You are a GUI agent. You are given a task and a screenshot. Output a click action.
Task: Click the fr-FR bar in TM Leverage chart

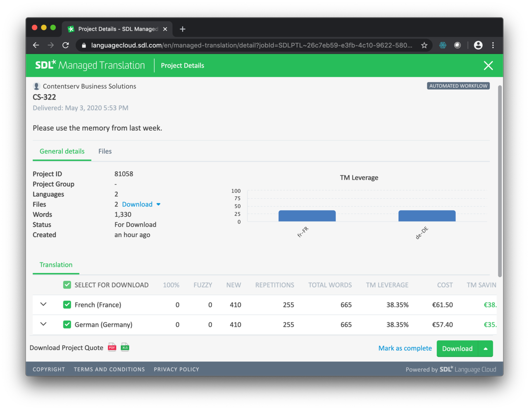coord(307,216)
